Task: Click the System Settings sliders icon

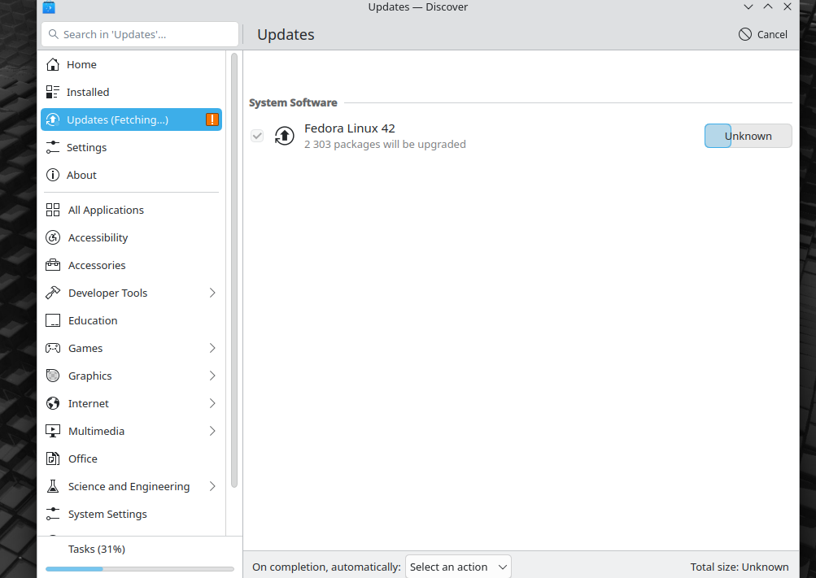Action: (53, 514)
